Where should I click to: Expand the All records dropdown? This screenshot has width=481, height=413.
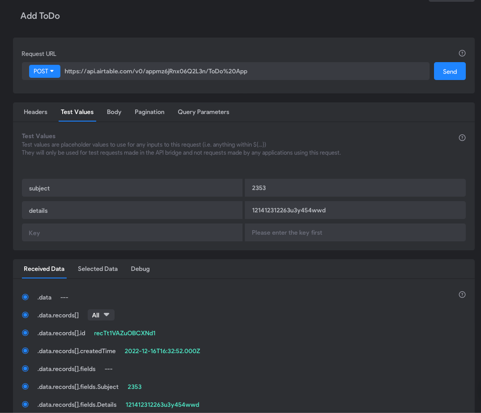[x=101, y=315]
